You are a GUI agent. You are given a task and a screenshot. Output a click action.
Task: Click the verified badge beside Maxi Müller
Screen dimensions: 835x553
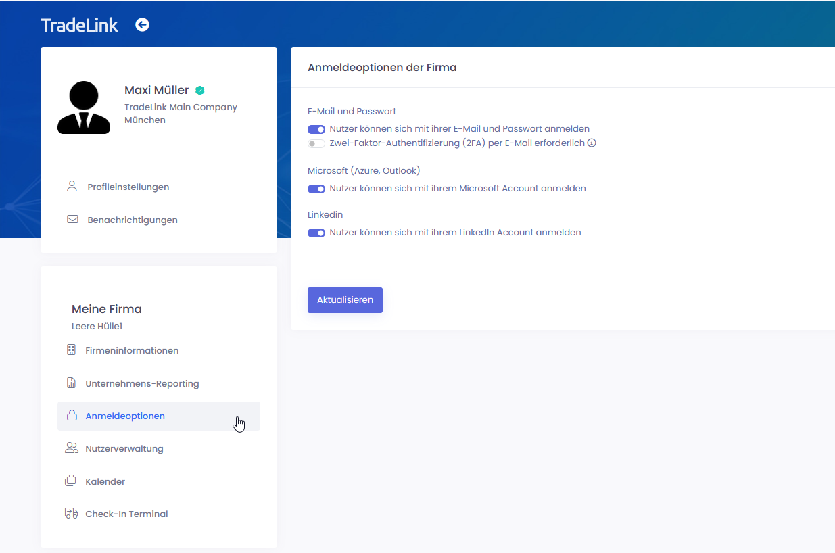pyautogui.click(x=199, y=91)
